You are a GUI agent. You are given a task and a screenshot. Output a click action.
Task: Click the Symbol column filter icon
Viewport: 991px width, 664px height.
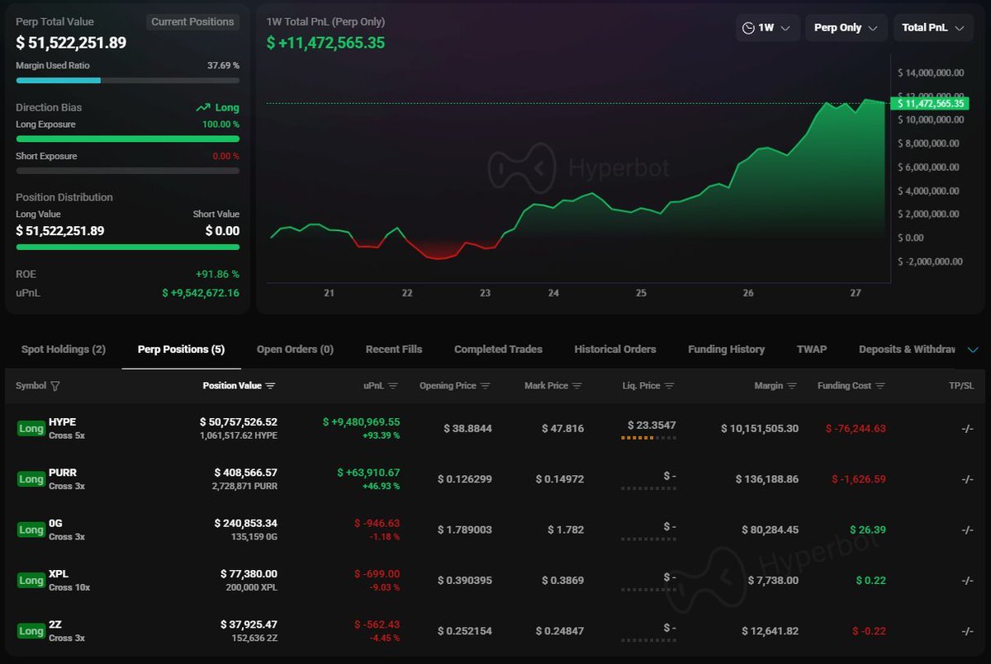(55, 386)
